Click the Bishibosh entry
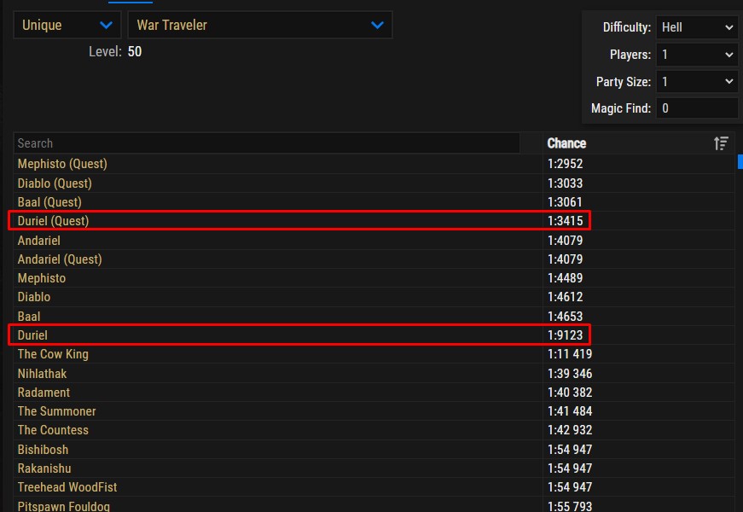 click(43, 450)
